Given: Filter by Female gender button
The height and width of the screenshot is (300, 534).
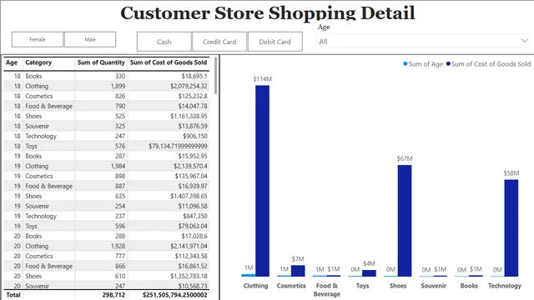Looking at the screenshot, I should (x=38, y=39).
